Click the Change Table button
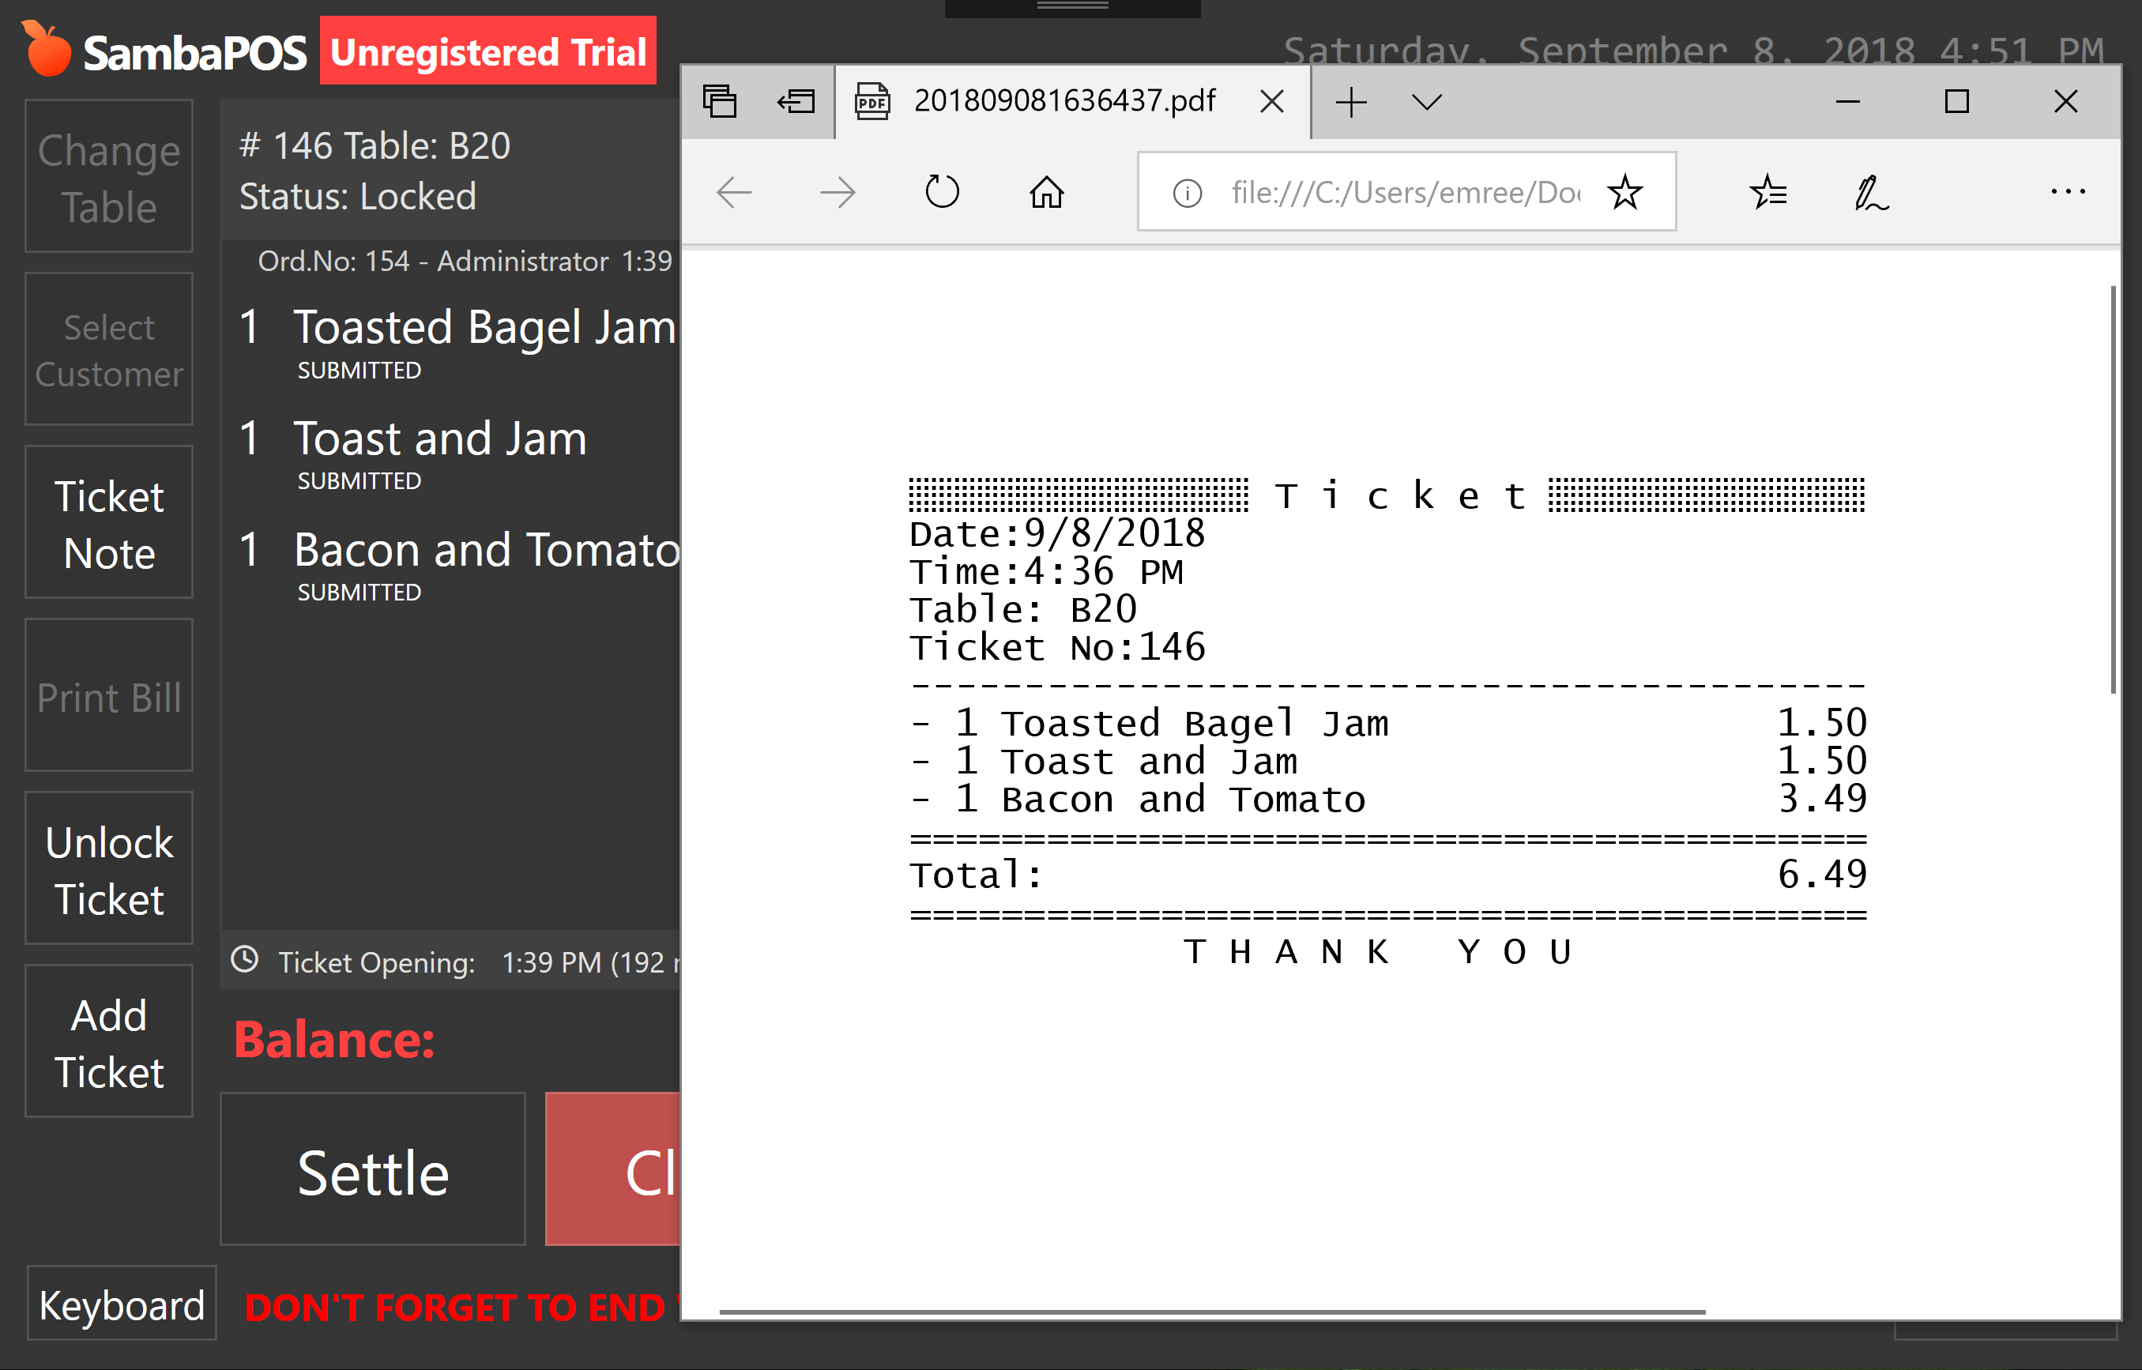2142x1370 pixels. [x=108, y=177]
